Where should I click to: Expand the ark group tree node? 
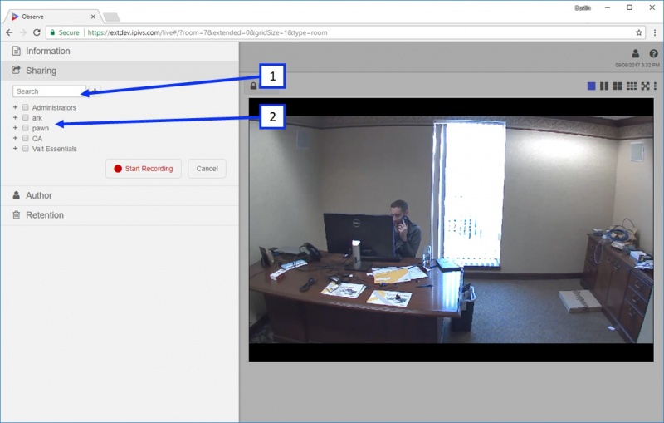15,117
